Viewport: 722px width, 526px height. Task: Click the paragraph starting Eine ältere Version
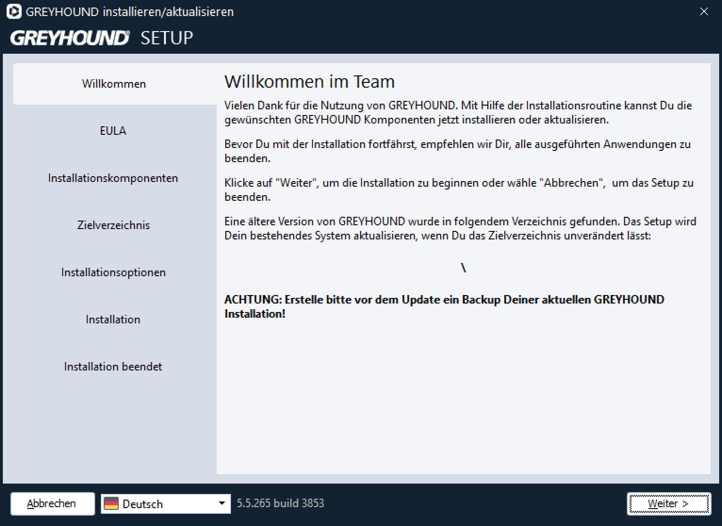[x=460, y=228]
